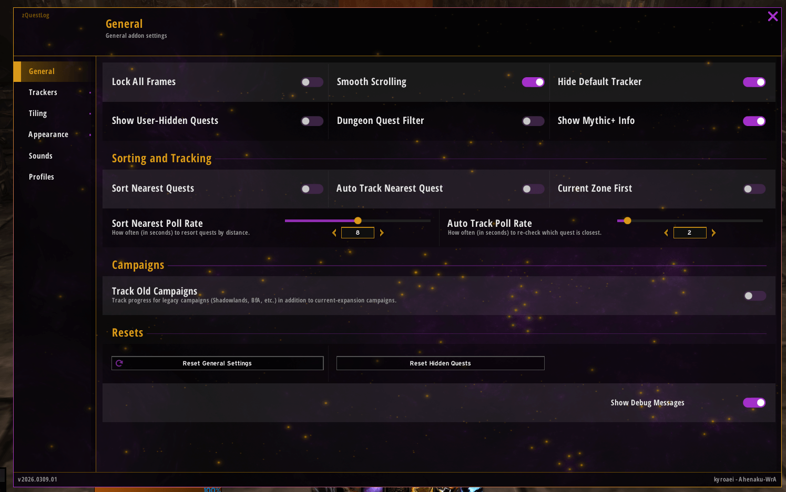Click the refresh icon in Reset General Settings
Viewport: 786px width, 492px height.
click(x=119, y=363)
